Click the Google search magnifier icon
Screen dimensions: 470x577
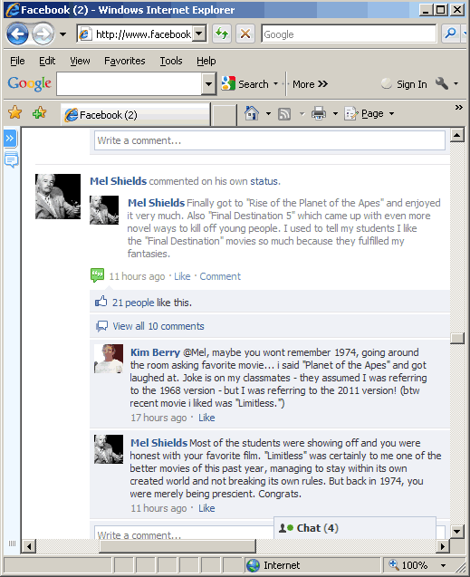[x=450, y=34]
